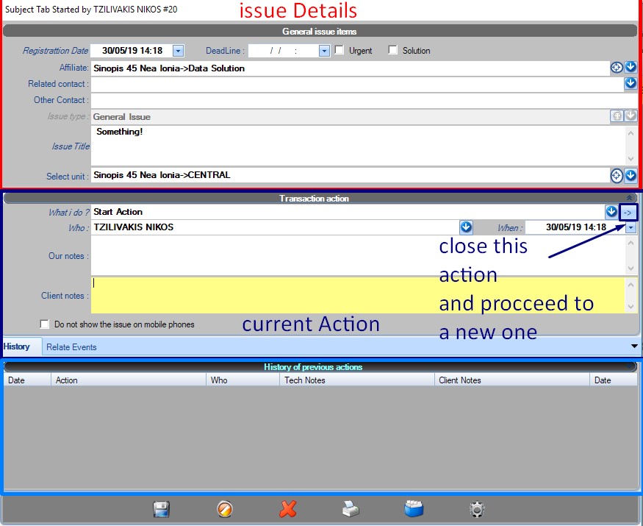Switch to the Relate Events tab
The height and width of the screenshot is (526, 643).
(71, 347)
